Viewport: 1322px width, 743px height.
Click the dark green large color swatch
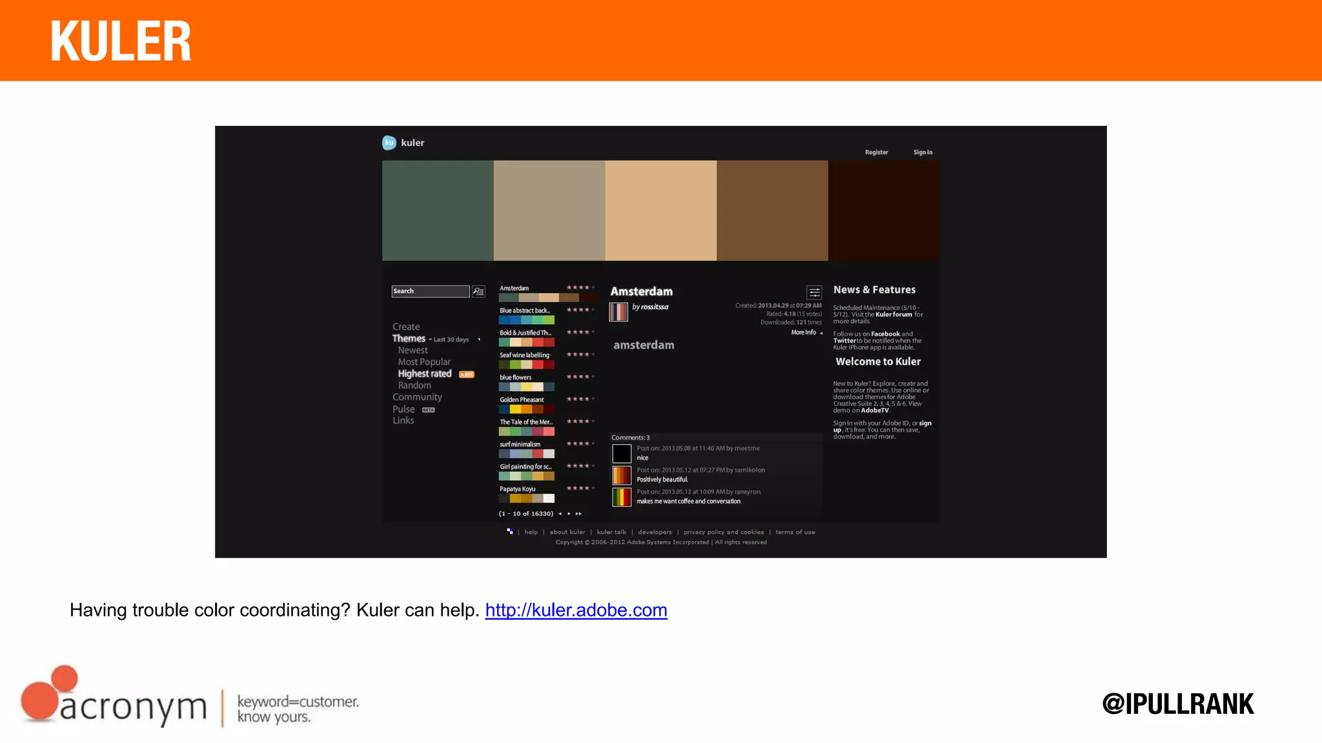(438, 210)
